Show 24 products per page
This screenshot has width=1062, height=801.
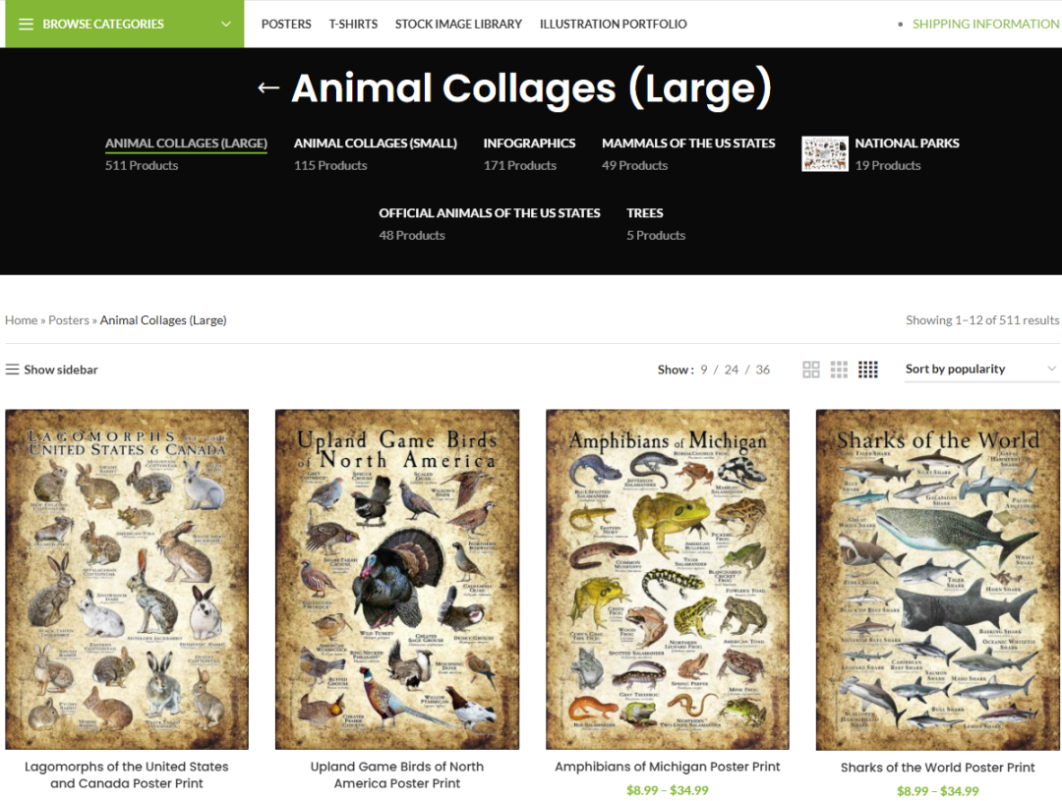(731, 370)
